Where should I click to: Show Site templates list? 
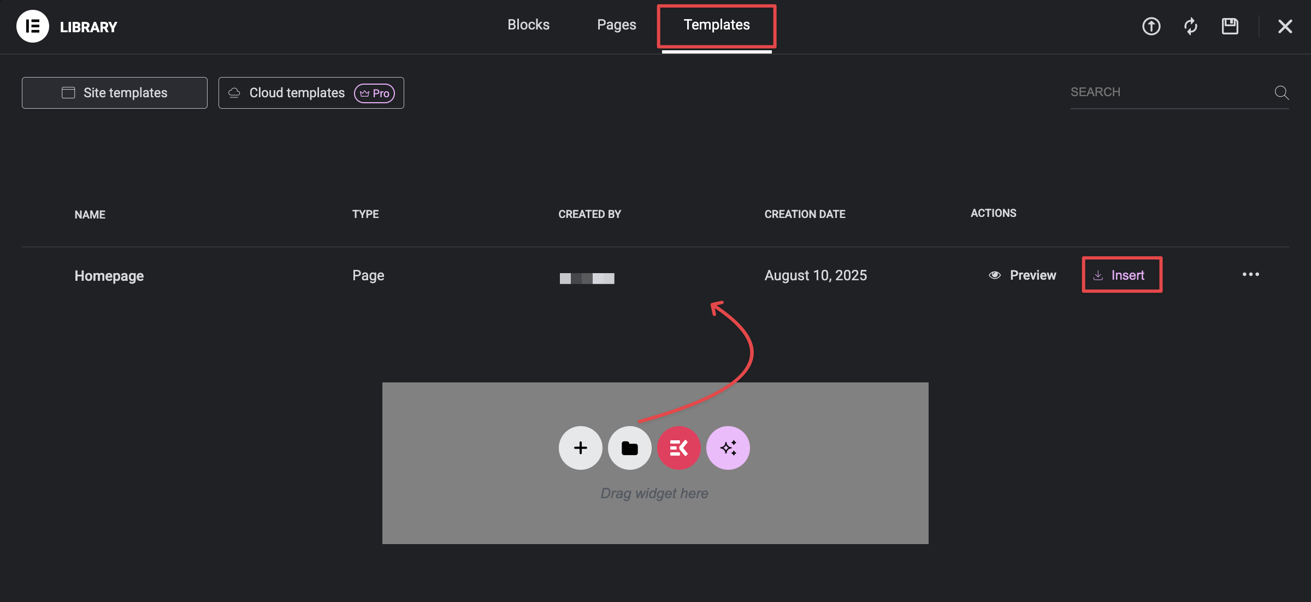pyautogui.click(x=115, y=93)
